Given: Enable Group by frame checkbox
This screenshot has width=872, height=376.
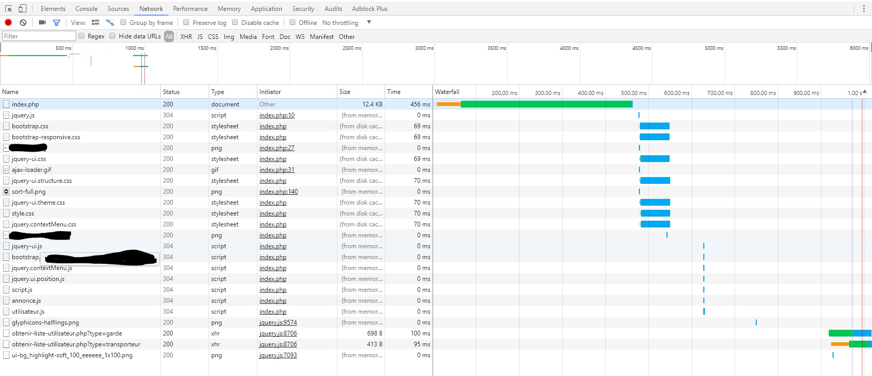Looking at the screenshot, I should click(124, 22).
